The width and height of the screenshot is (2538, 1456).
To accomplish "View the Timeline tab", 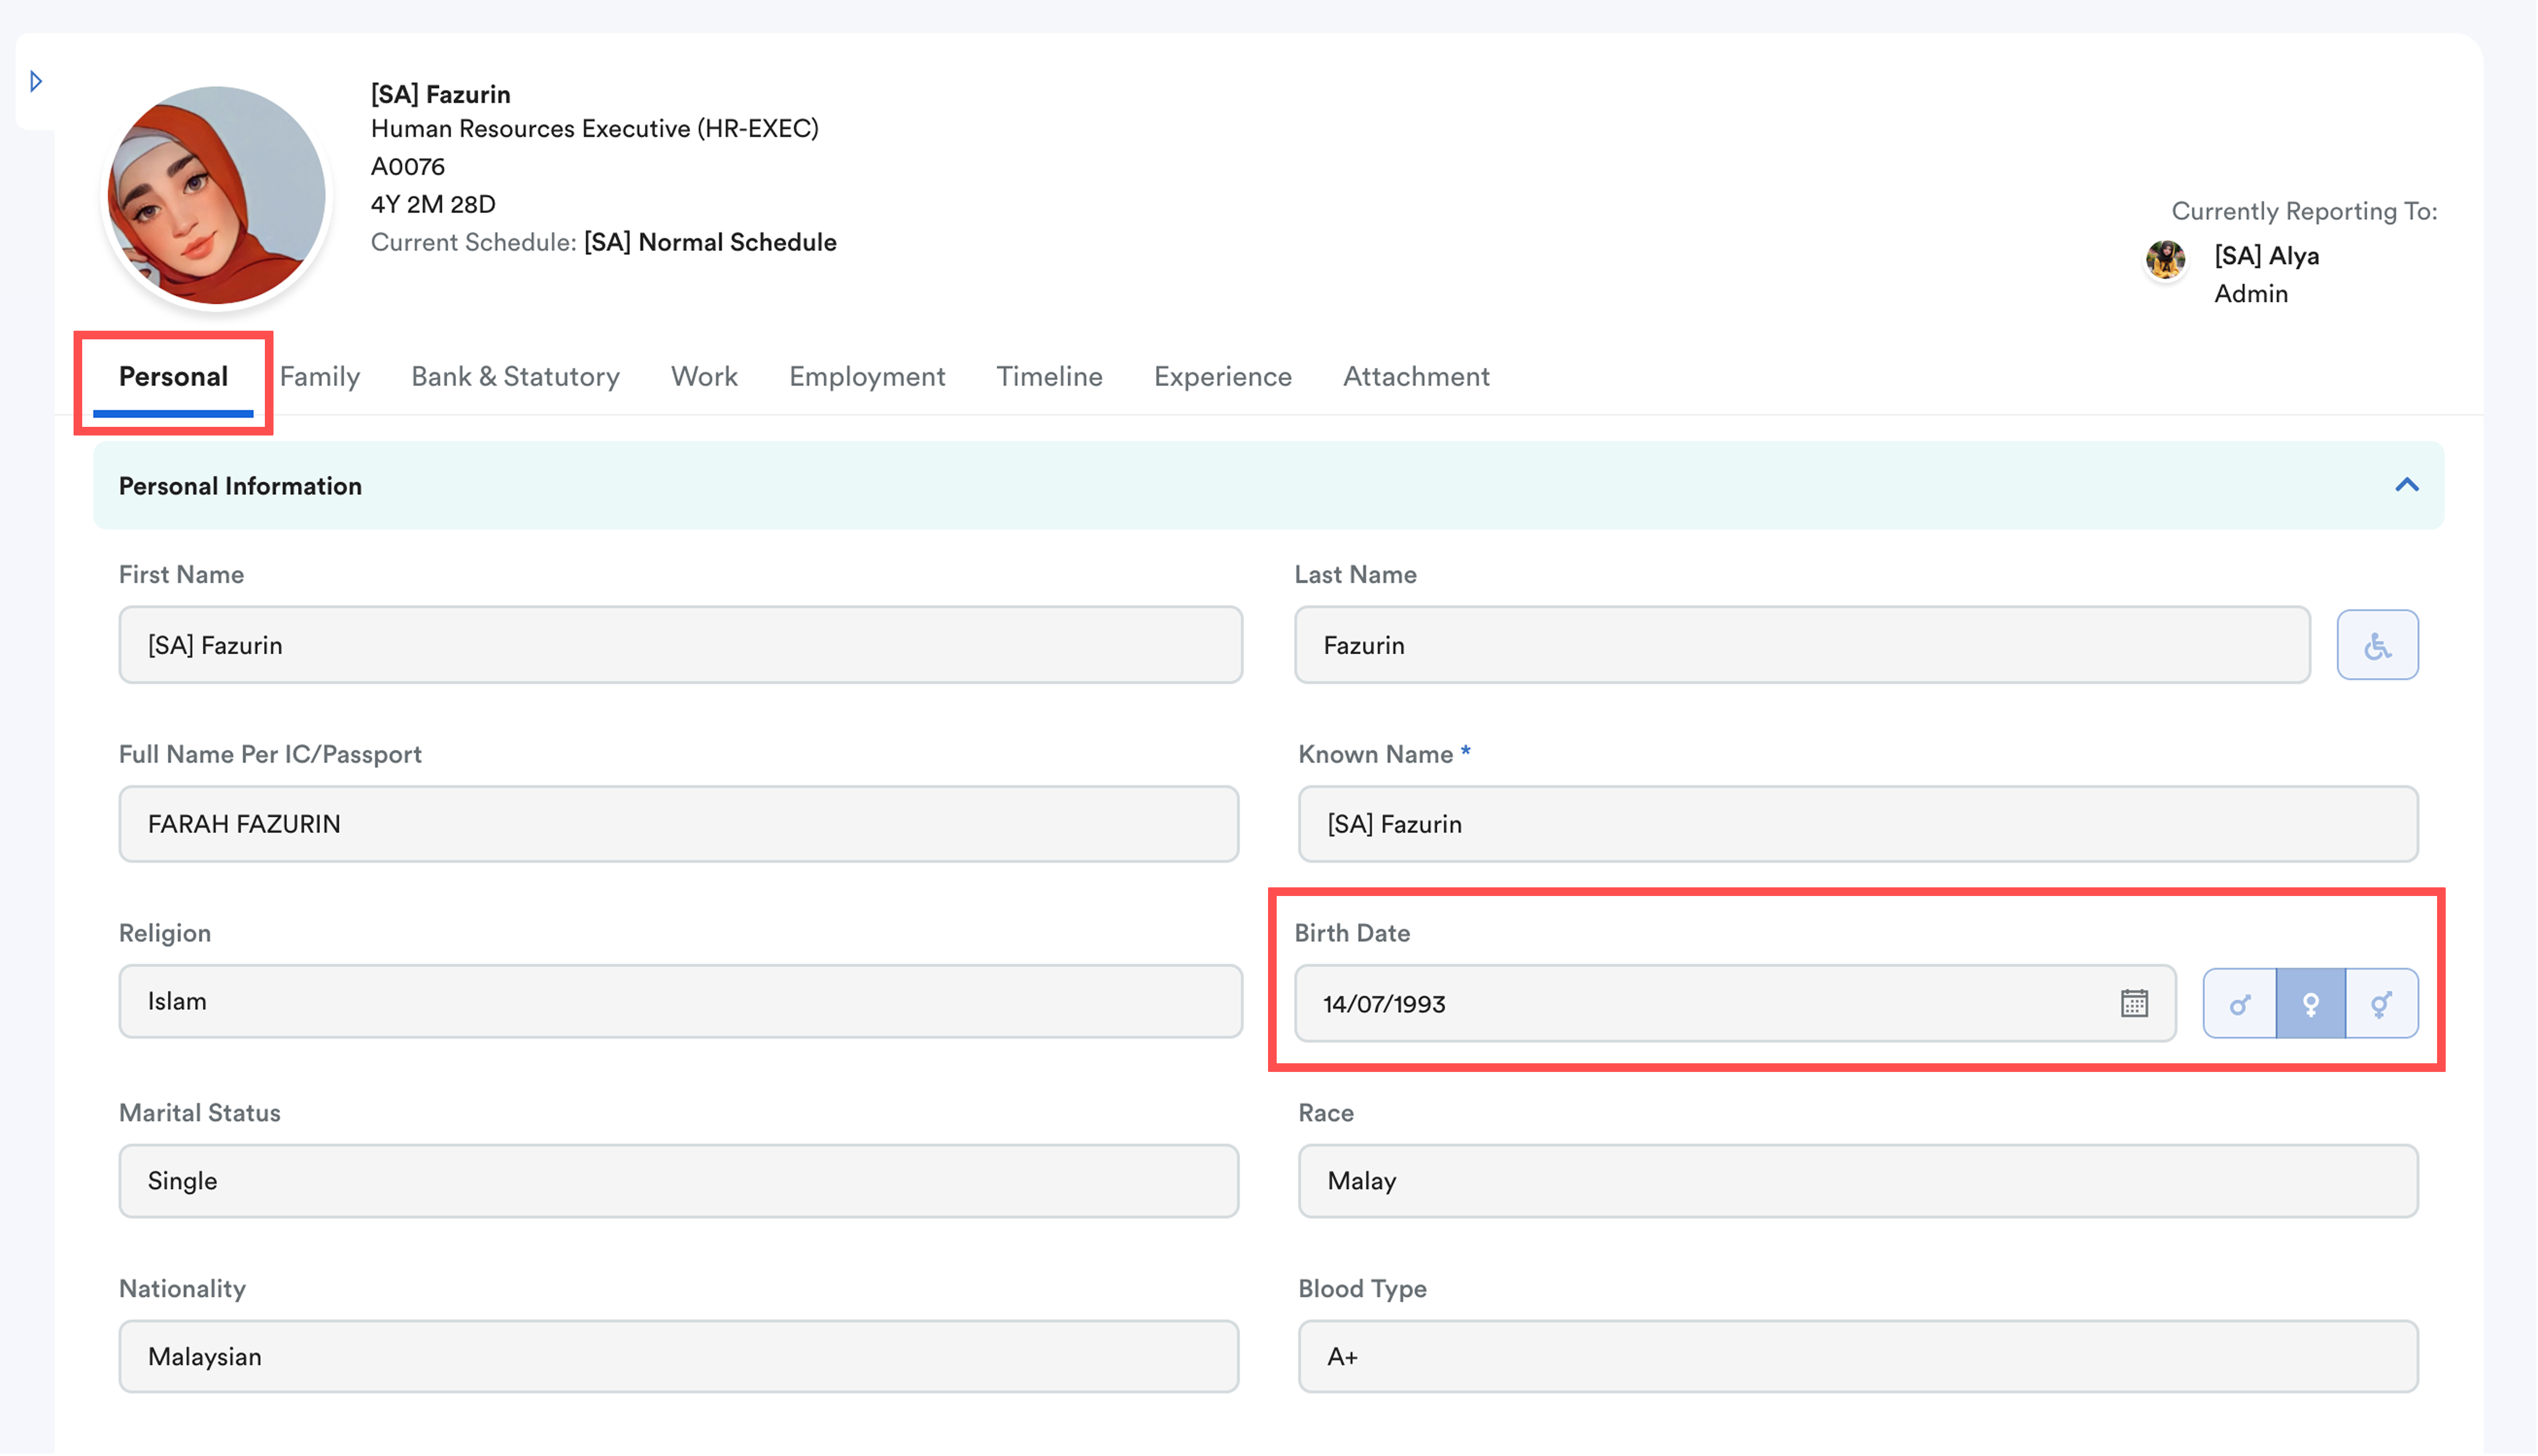I will tap(1049, 376).
